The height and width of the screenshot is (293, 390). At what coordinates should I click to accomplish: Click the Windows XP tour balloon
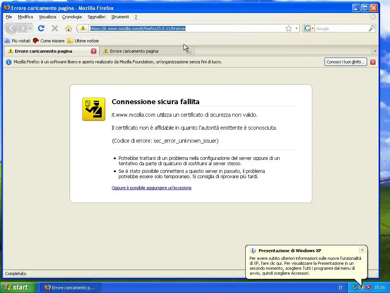pos(306,262)
